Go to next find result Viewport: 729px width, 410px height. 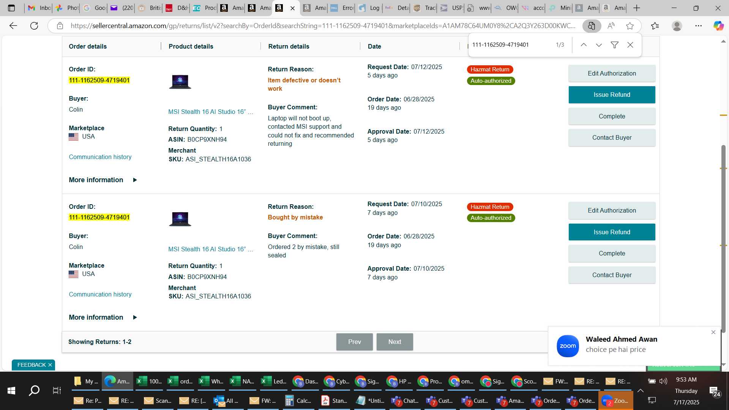coord(599,45)
